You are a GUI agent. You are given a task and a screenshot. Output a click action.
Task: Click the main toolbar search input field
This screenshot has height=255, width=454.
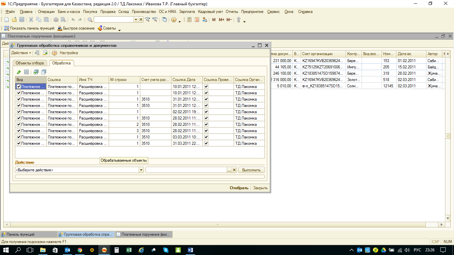click(114, 20)
